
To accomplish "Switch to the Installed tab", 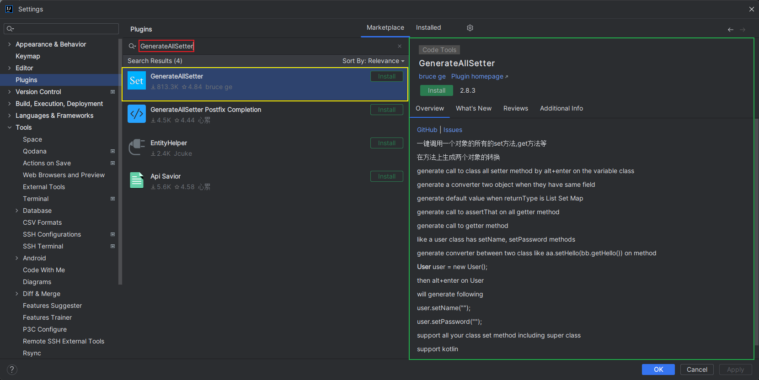I will 428,27.
